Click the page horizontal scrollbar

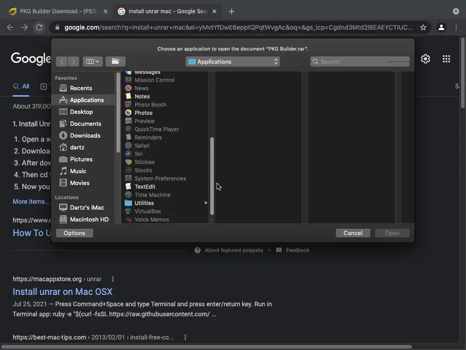pyautogui.click(x=207, y=347)
